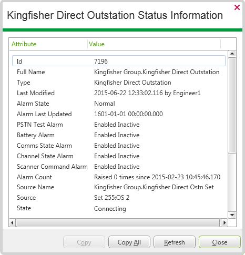Click the vertical scrollbar thumb
Screen dimensions: 245x255
(x=232, y=106)
